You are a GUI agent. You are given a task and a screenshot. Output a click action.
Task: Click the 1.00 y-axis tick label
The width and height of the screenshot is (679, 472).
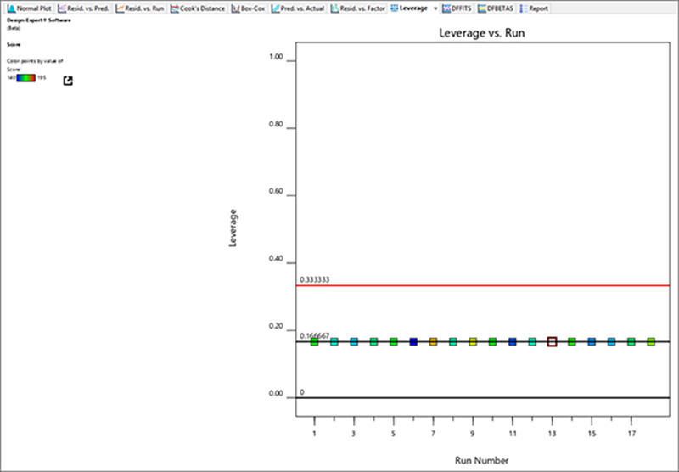(276, 57)
